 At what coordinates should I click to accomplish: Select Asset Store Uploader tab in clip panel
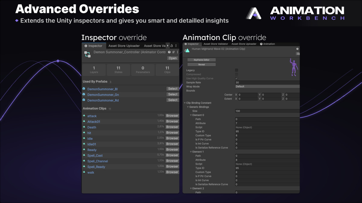[x=244, y=44]
